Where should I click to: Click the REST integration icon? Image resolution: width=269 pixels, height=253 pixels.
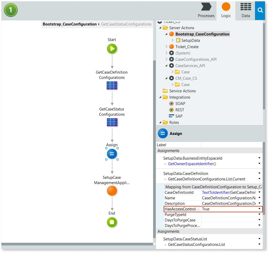point(171,110)
